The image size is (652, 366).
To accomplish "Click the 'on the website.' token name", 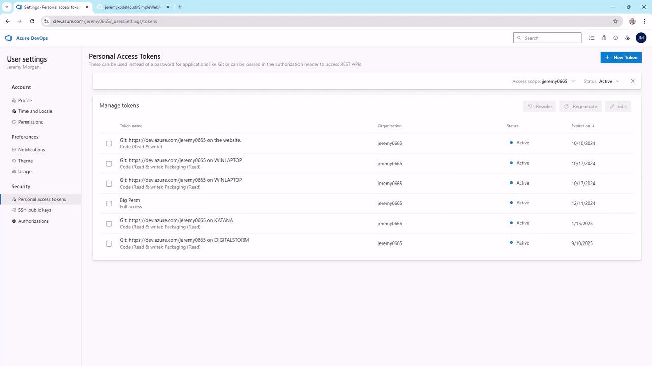I will 180,140.
